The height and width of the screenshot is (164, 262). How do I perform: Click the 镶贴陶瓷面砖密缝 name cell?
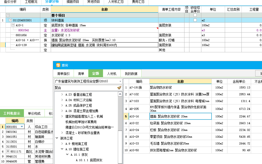[104, 45]
